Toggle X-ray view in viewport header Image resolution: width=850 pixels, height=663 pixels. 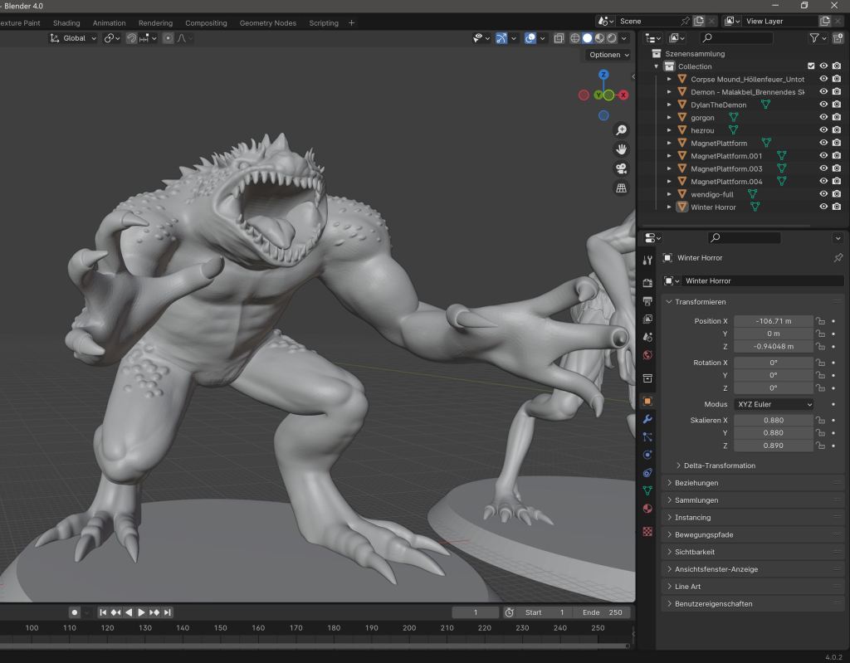pyautogui.click(x=559, y=38)
